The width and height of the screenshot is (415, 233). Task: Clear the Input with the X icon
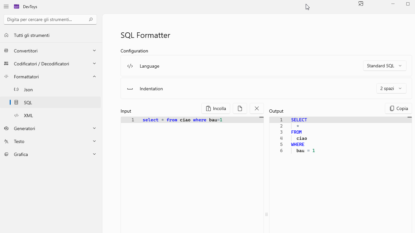(x=256, y=108)
